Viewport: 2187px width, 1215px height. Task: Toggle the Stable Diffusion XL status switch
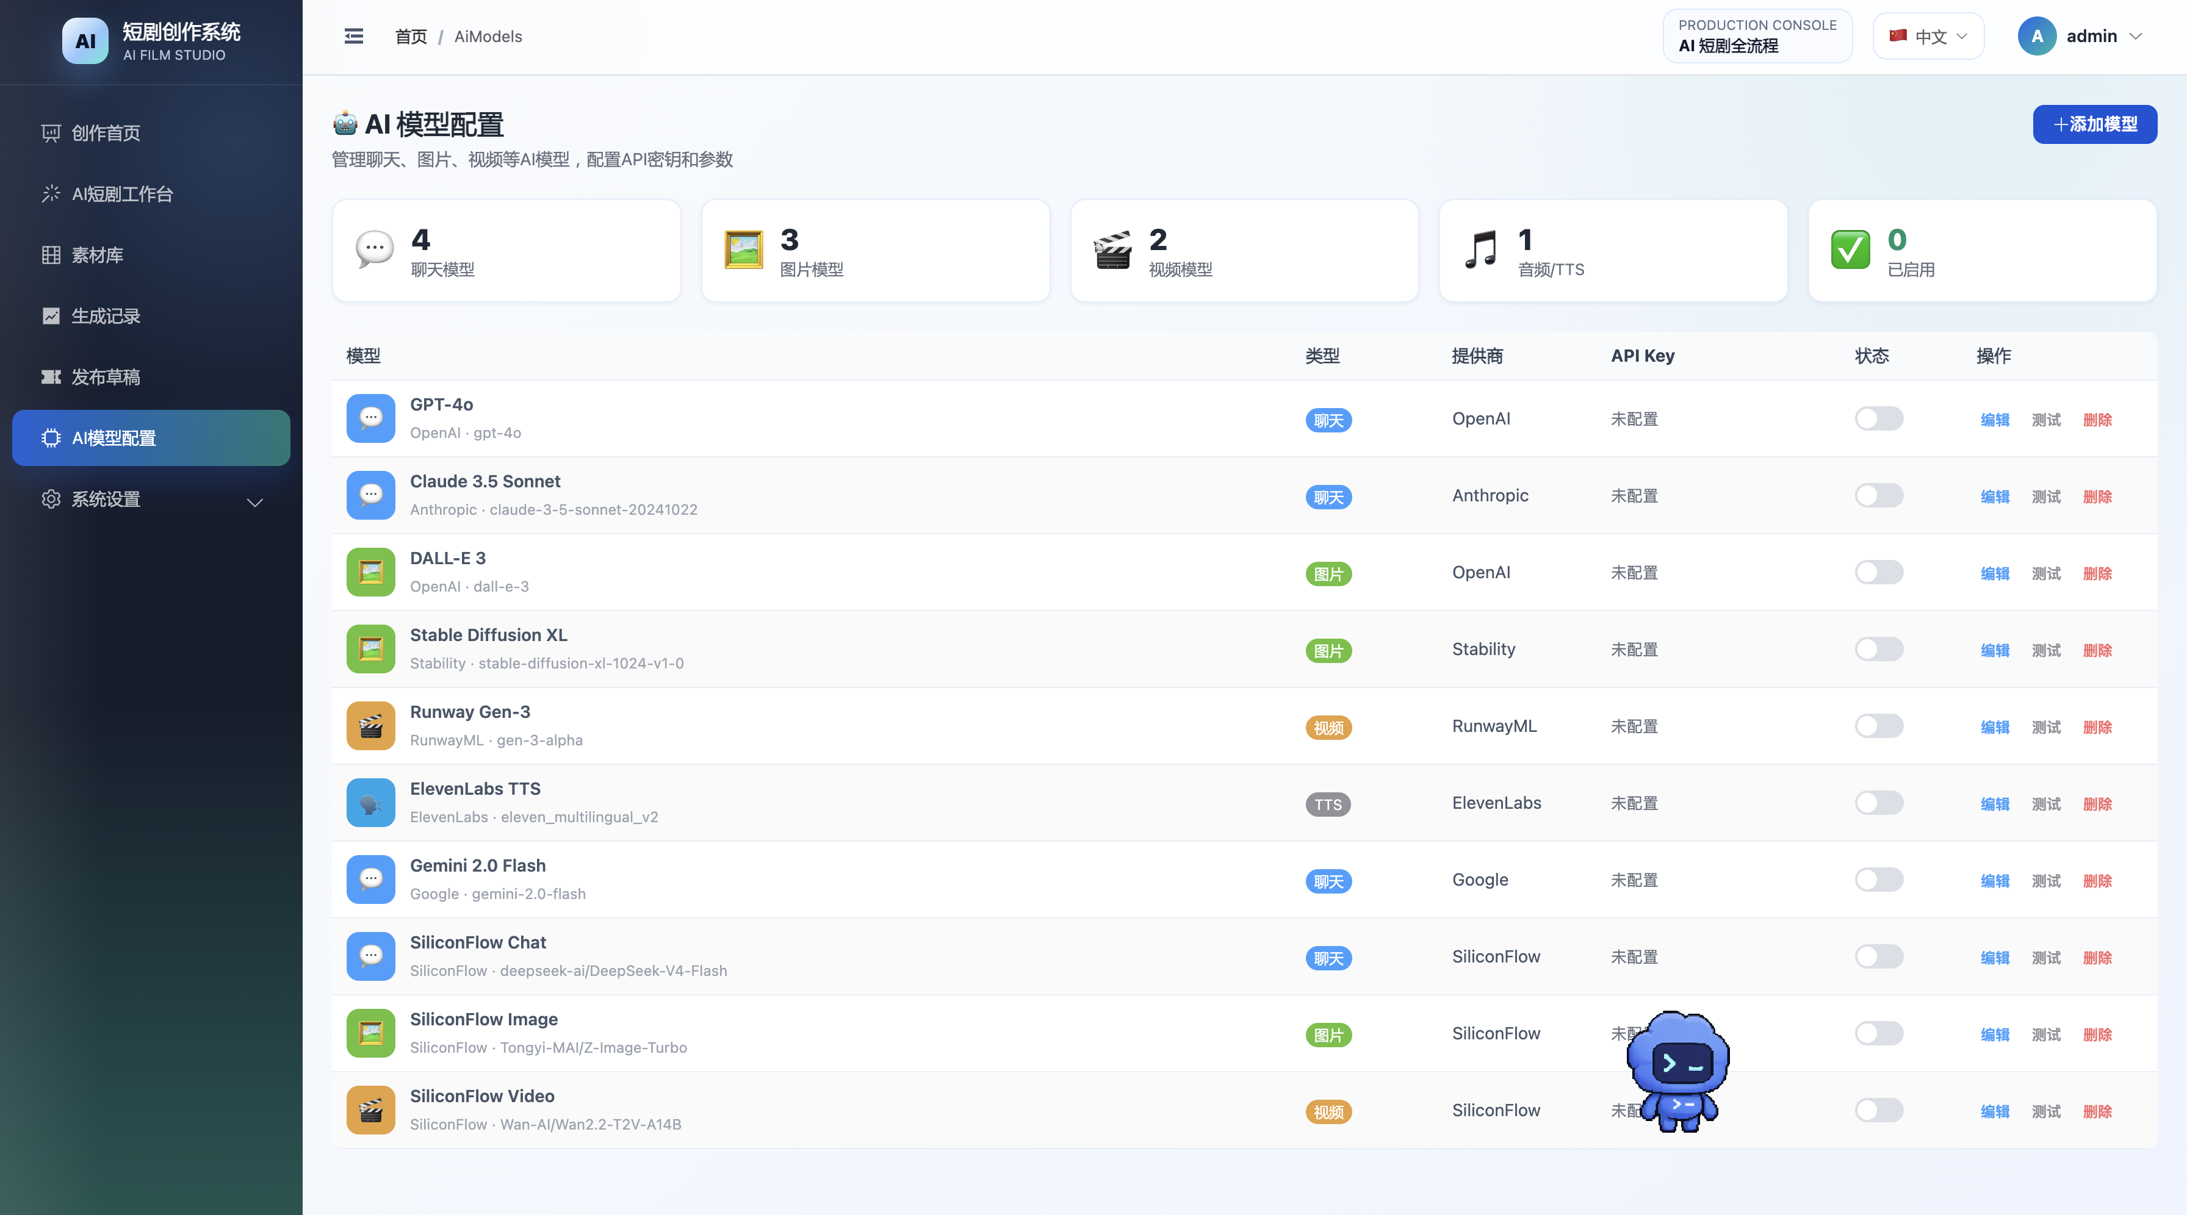coord(1879,649)
